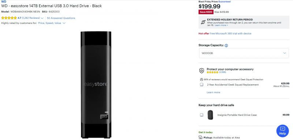Click the Geek Squad protection star rating

(x=212, y=72)
